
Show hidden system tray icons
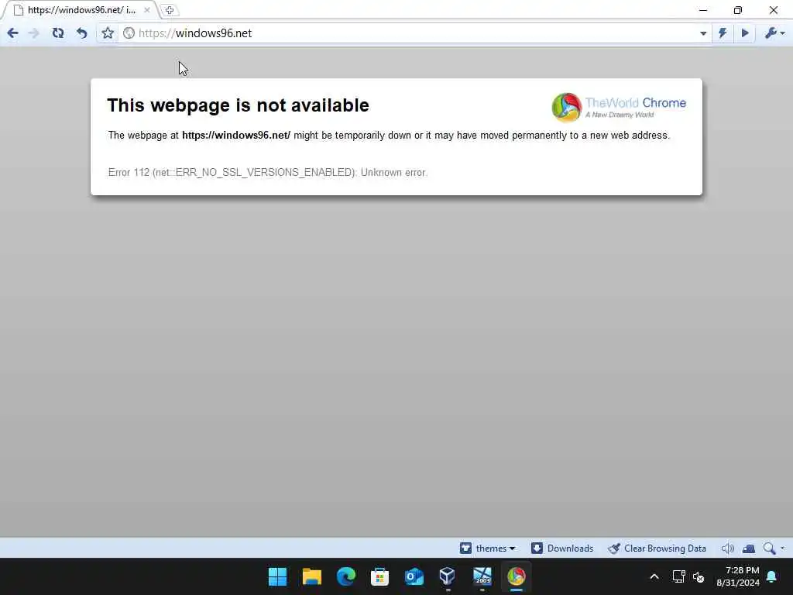click(654, 576)
